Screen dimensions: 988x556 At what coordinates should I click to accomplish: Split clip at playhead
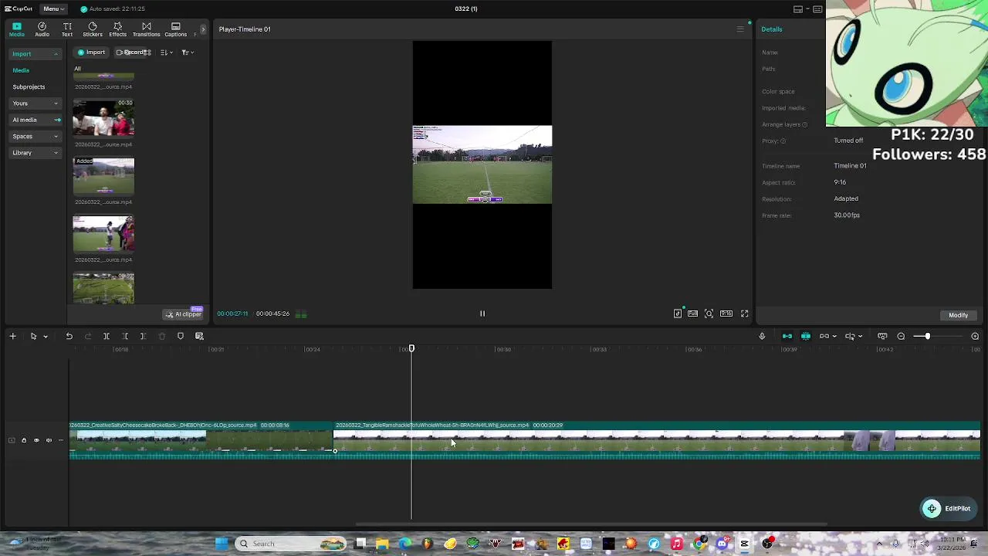[107, 336]
